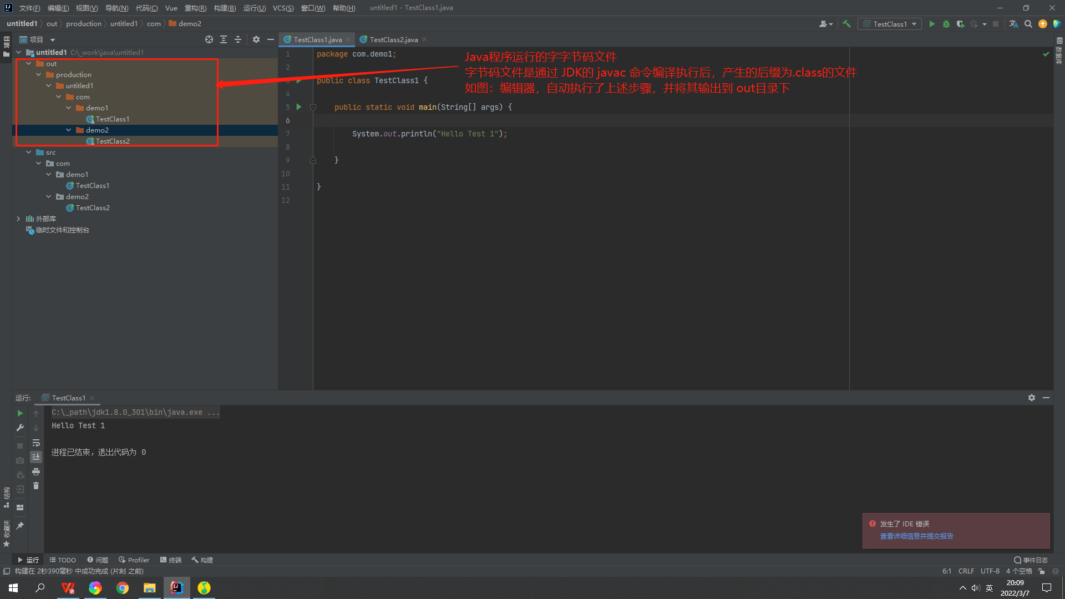Run with coverage using the shield icon
Viewport: 1065px width, 599px height.
(x=960, y=24)
